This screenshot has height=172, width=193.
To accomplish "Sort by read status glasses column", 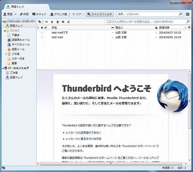I will (x=112, y=28).
